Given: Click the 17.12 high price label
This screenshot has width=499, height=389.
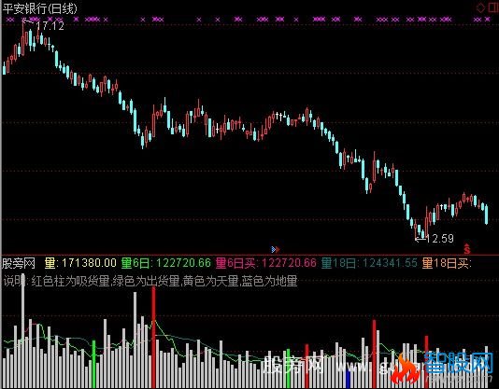Looking at the screenshot, I should 50,26.
